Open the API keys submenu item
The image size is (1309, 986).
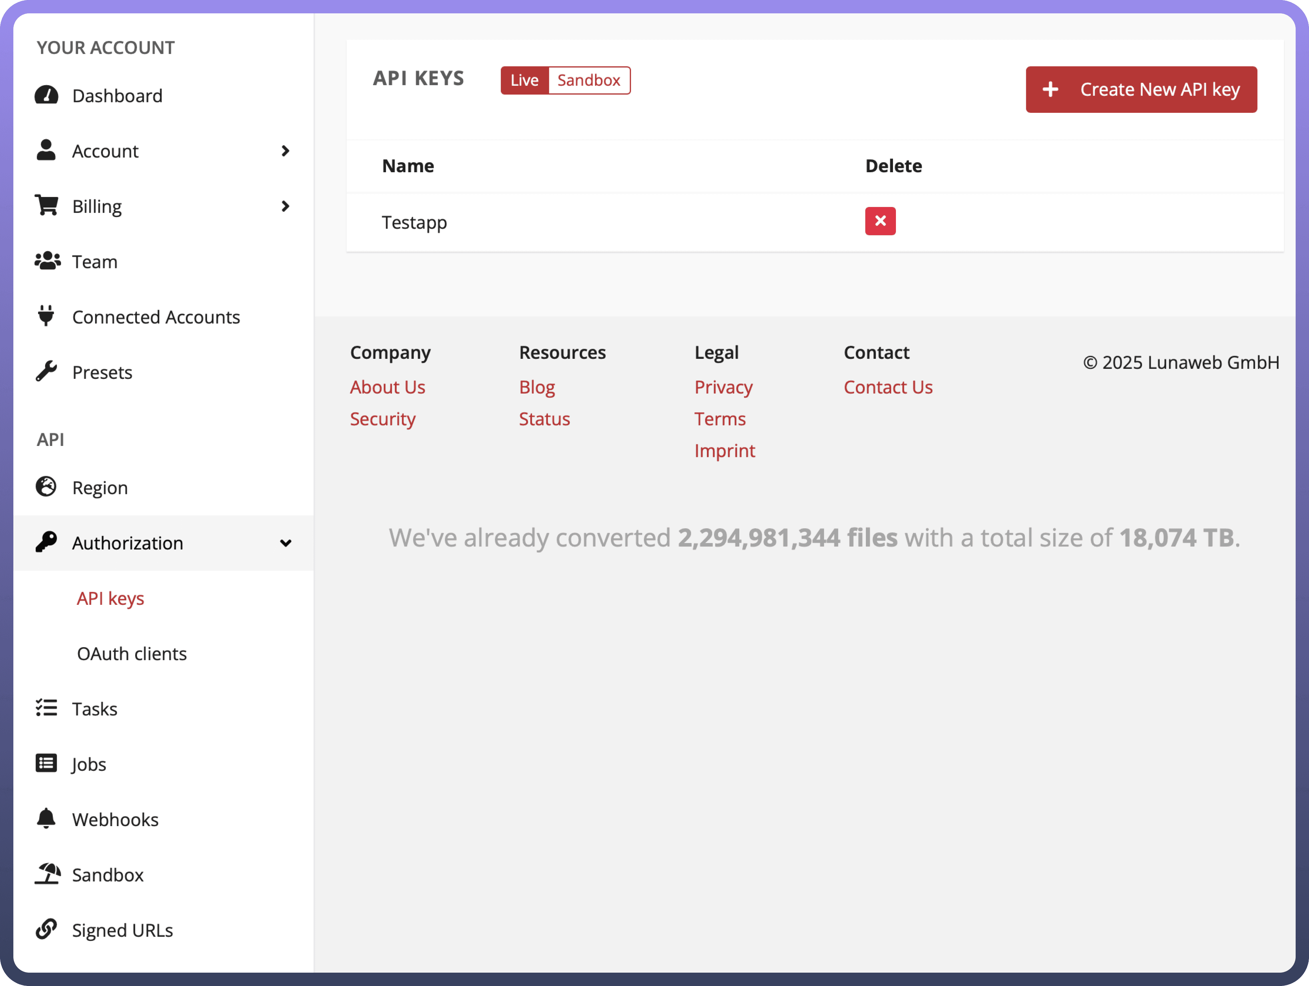pyautogui.click(x=111, y=598)
